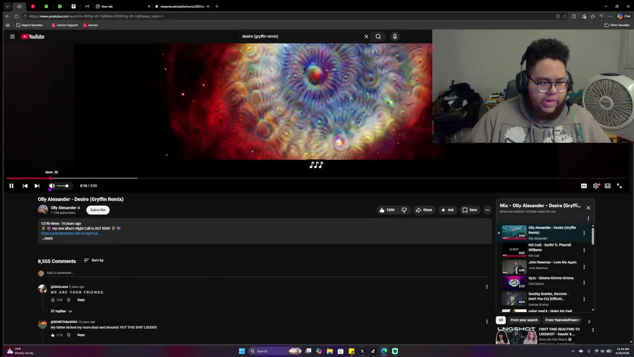
Task: Open the Sort by comments dropdown
Action: [x=94, y=260]
